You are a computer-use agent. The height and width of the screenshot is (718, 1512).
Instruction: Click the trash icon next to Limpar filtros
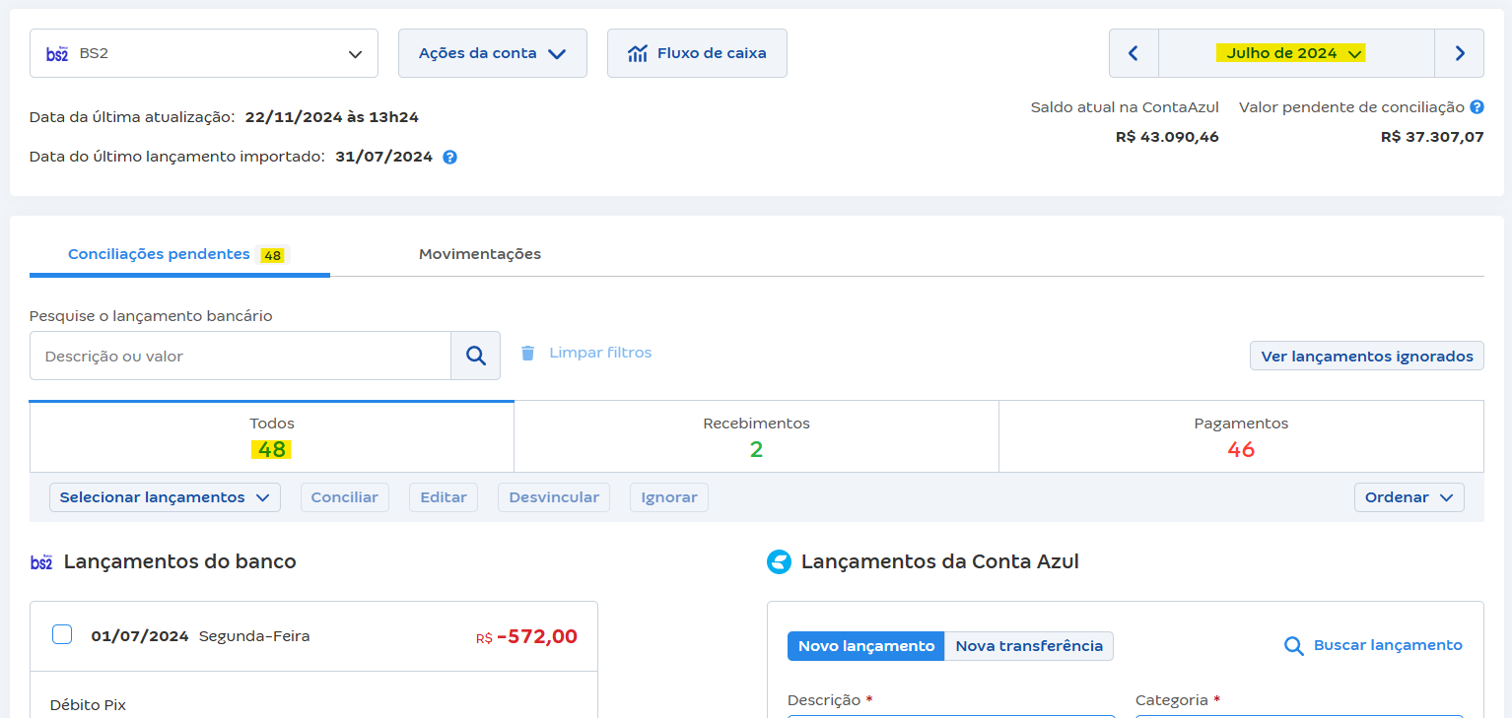(x=529, y=352)
